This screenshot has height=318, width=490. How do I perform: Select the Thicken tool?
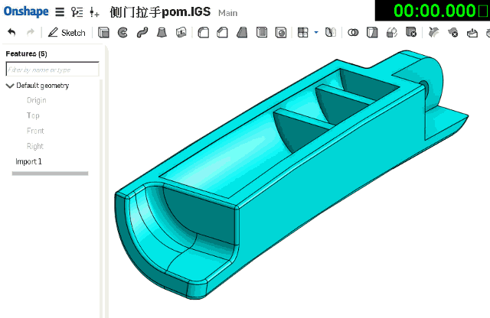(x=181, y=32)
